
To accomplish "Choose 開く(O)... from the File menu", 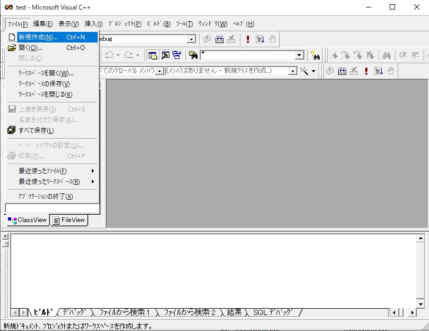I will [52, 48].
